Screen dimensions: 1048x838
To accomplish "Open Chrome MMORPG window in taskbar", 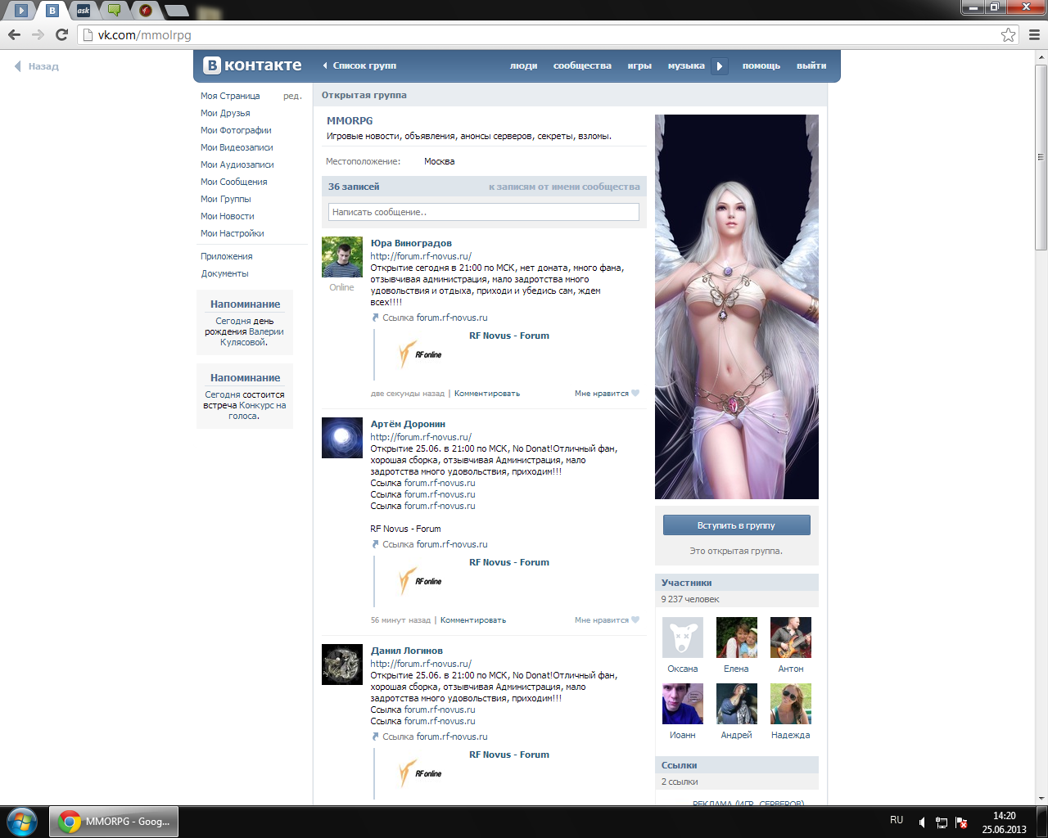I will [x=114, y=822].
